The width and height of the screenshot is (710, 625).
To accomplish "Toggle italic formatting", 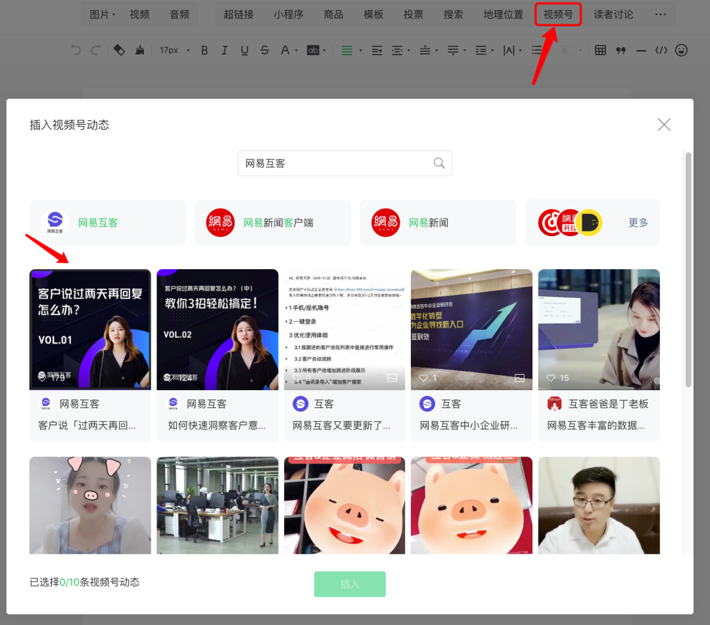I will point(224,50).
